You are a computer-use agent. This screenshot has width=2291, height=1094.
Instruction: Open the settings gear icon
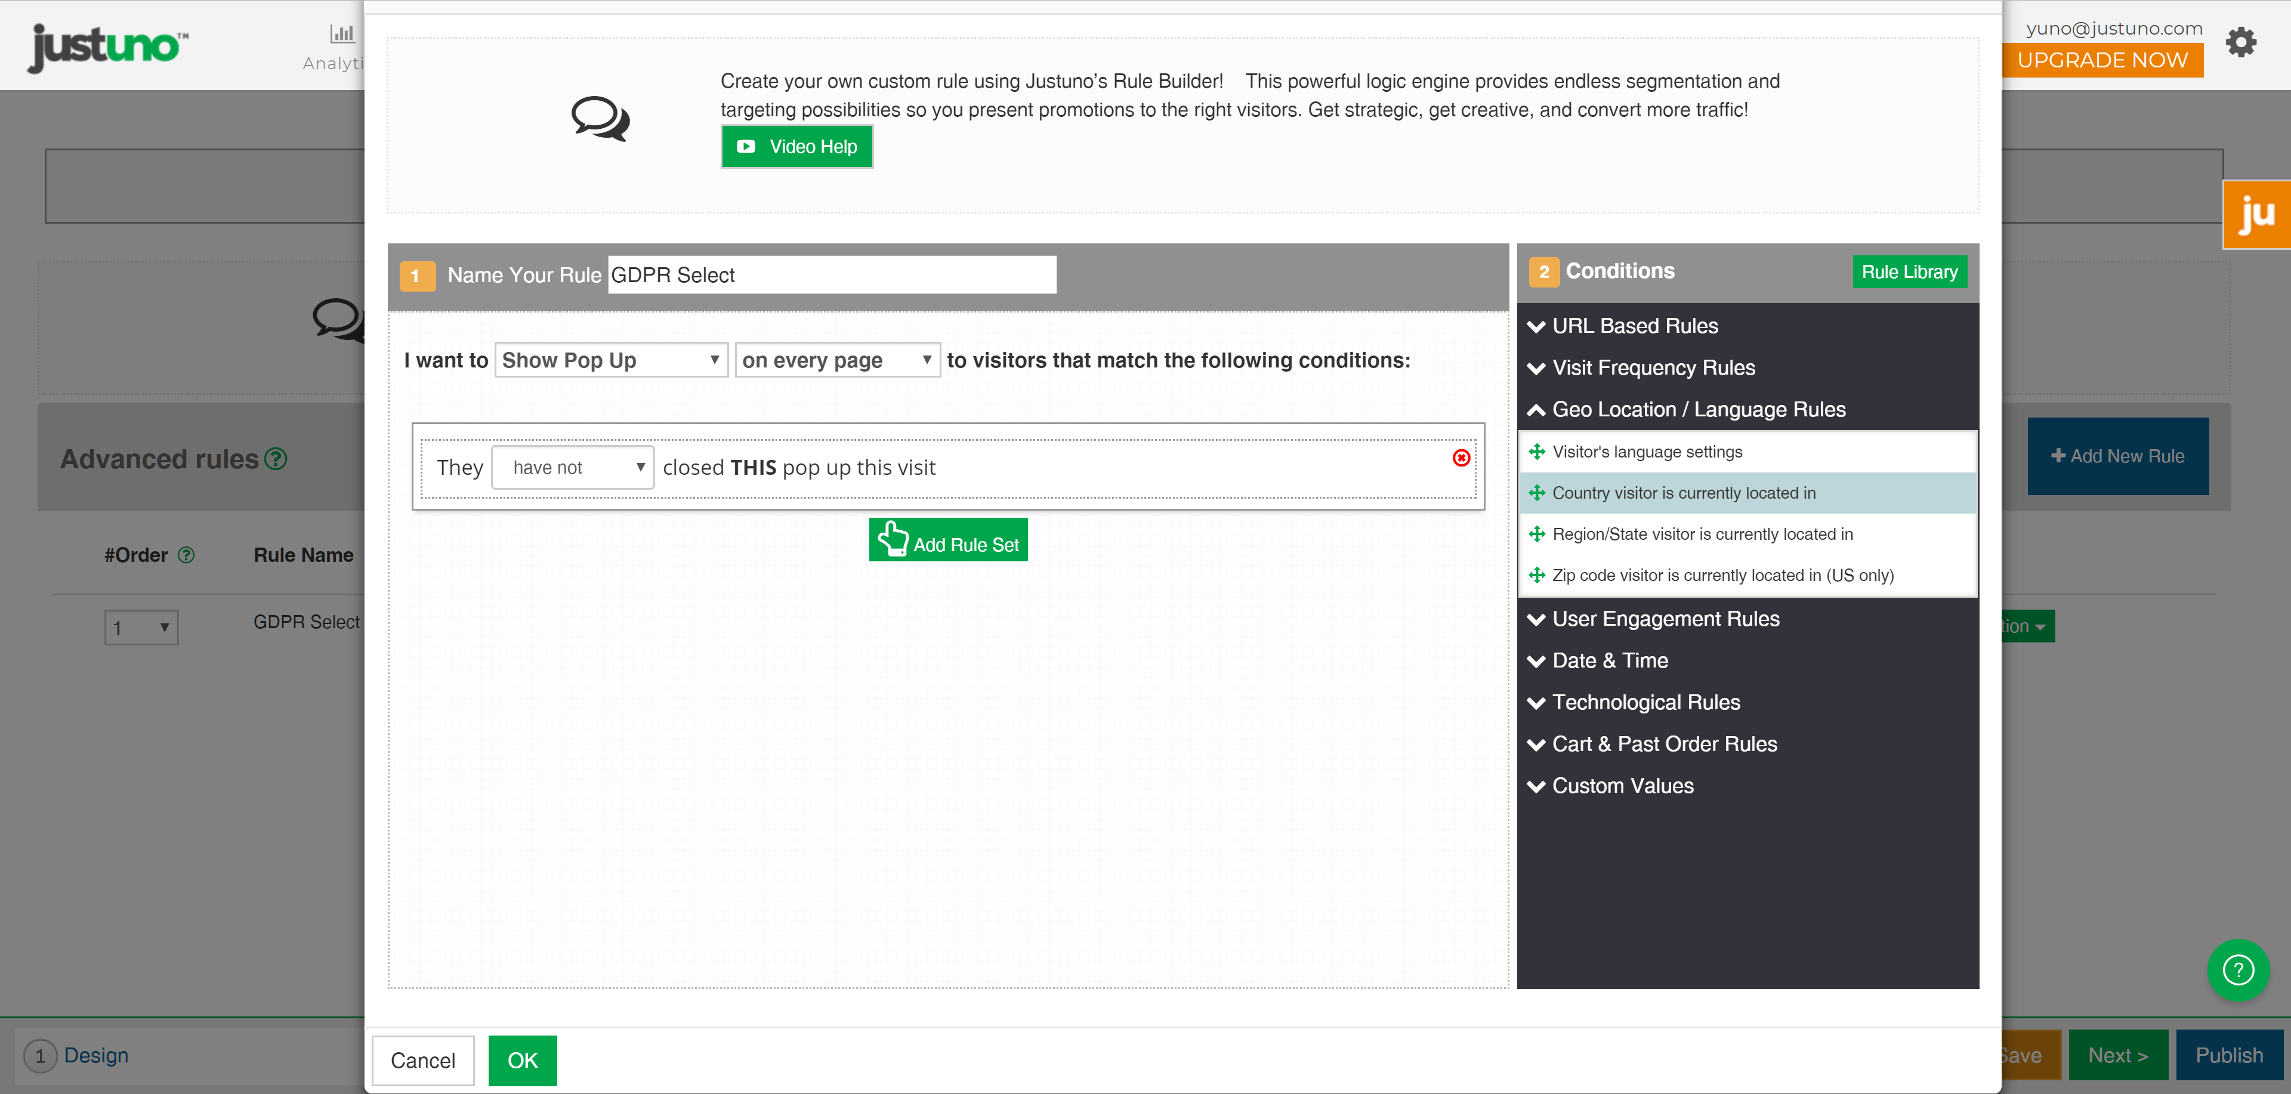pos(2240,42)
